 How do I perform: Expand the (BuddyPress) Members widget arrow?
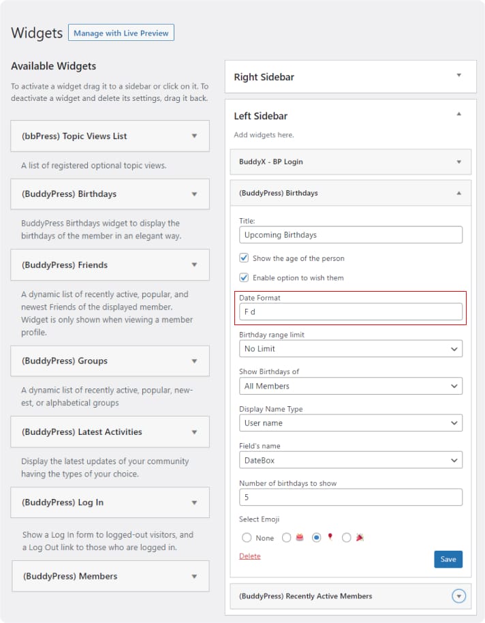pyautogui.click(x=194, y=577)
